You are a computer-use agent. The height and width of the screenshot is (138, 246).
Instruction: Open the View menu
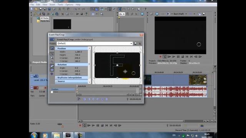tap(45, 5)
